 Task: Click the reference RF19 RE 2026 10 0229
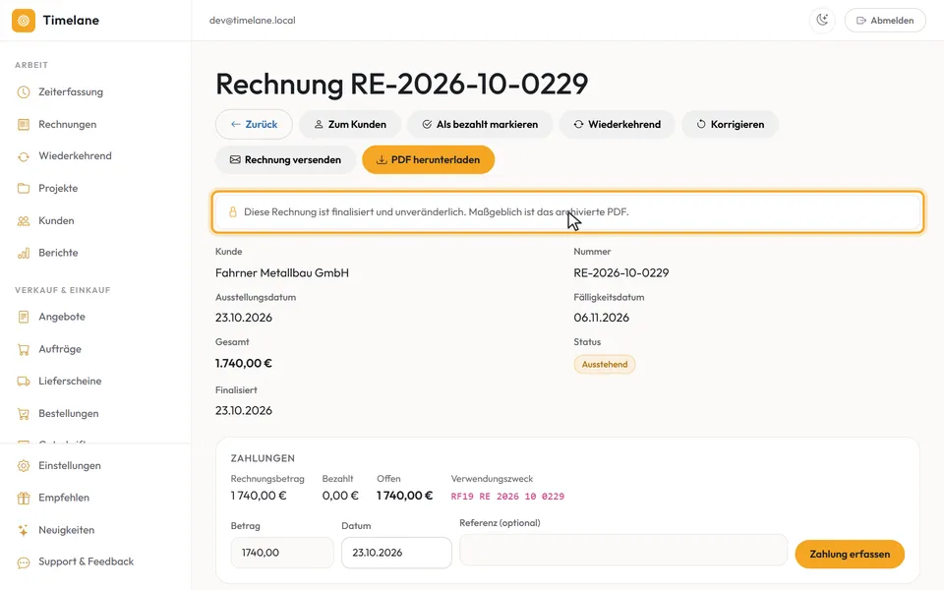tap(507, 497)
